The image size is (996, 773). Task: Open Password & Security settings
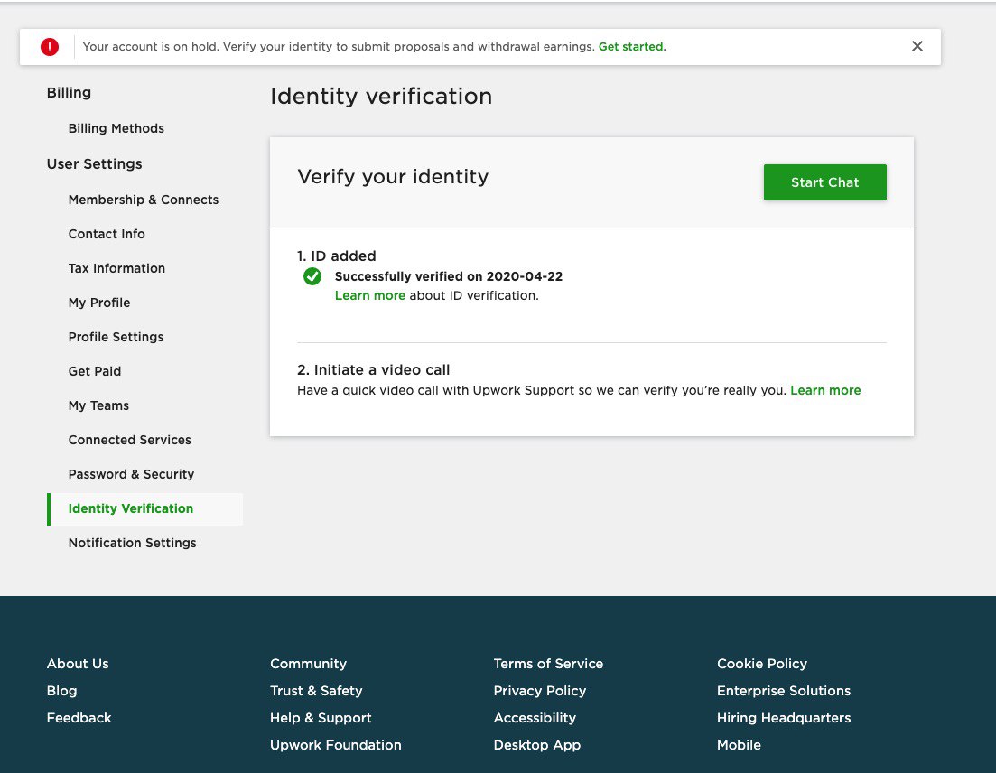tap(132, 474)
